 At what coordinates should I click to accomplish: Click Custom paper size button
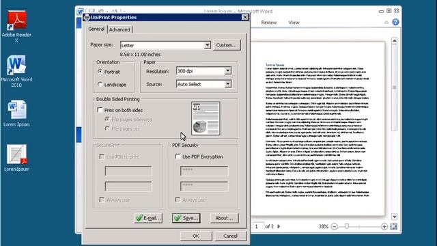(x=227, y=45)
